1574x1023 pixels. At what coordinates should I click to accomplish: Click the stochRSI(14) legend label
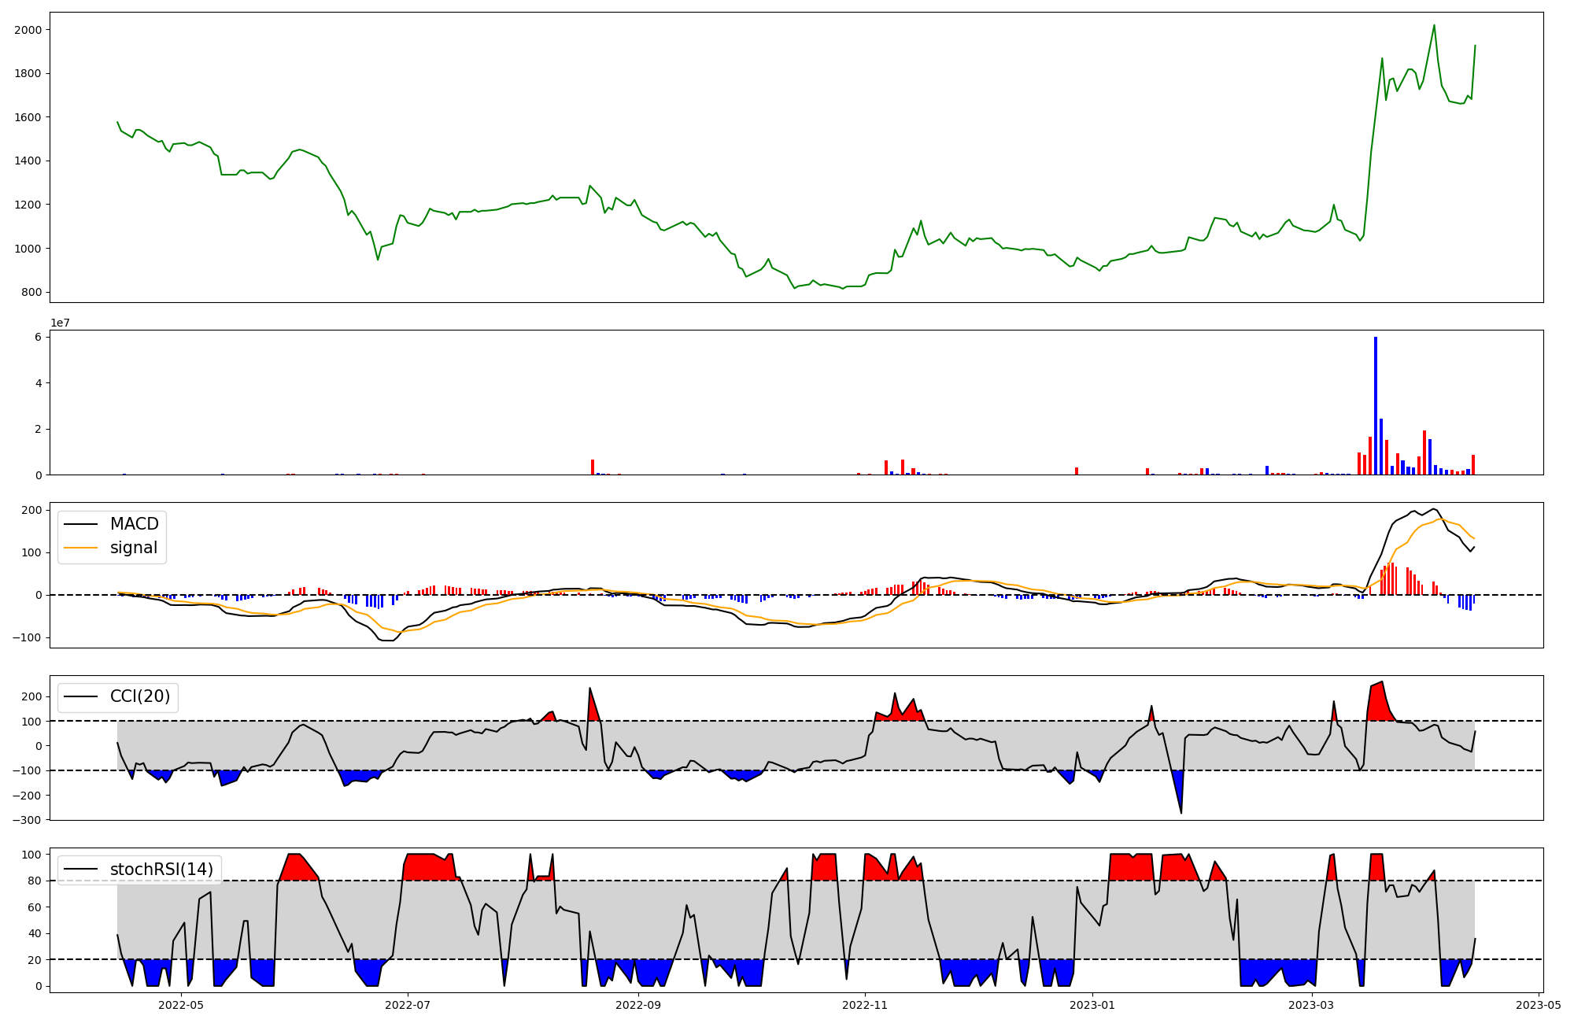(161, 869)
